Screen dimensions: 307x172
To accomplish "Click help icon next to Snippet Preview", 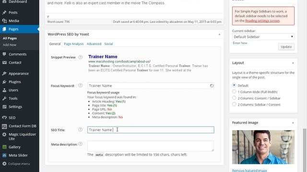I will coord(80,57).
